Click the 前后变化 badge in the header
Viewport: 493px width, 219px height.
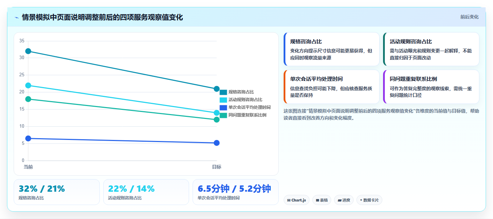(469, 17)
